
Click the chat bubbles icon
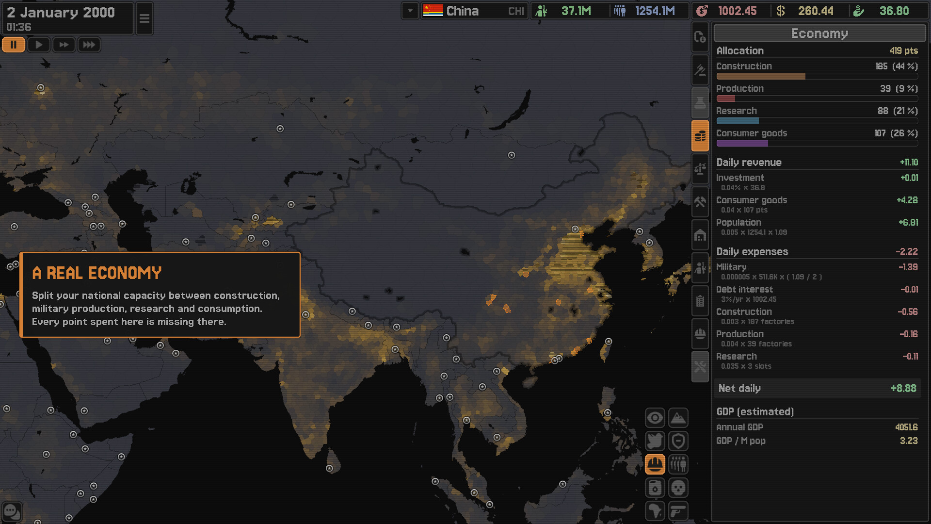[x=12, y=511]
